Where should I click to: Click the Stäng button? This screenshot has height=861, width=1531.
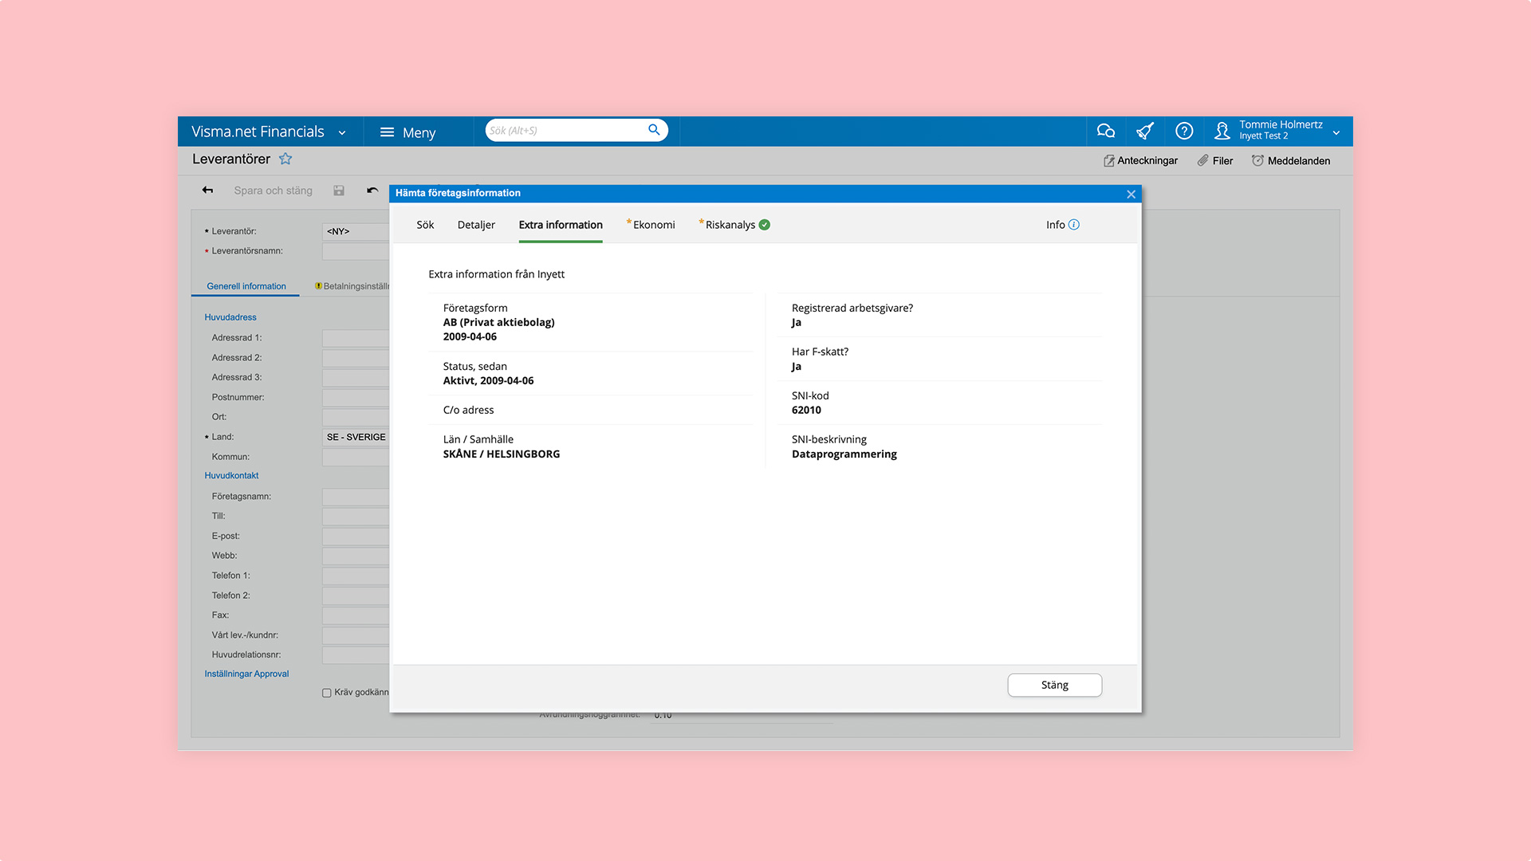1054,685
